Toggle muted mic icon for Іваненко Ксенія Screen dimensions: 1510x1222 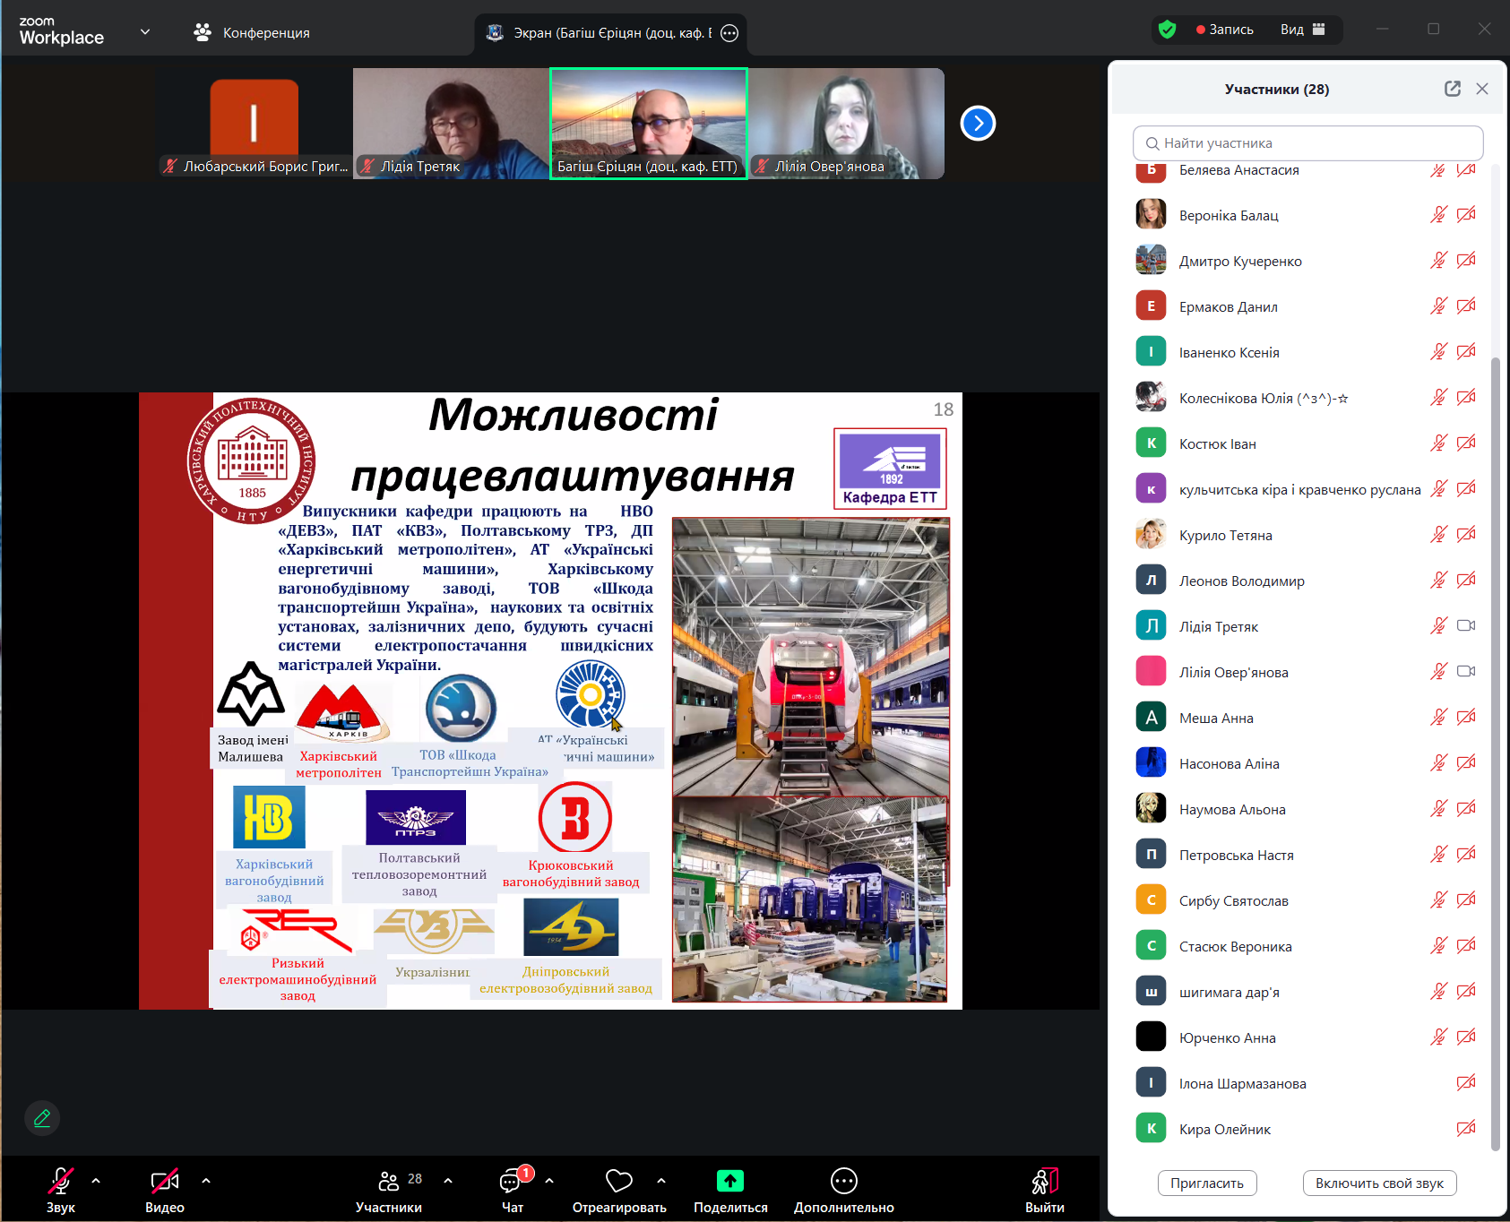pyautogui.click(x=1438, y=352)
